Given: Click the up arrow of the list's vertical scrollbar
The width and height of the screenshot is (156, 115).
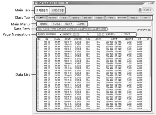Looking at the screenshot, I should point(150,39).
